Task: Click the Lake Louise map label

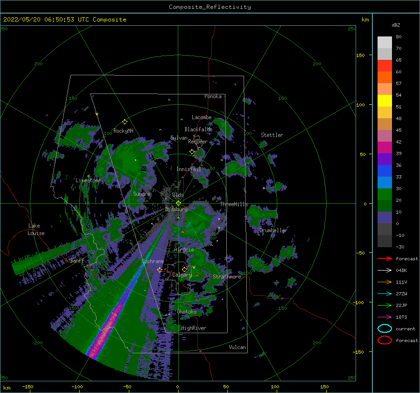Action: [x=36, y=229]
